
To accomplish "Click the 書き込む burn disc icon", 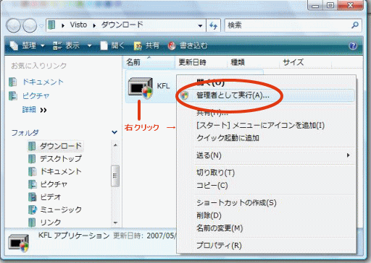I will (x=172, y=46).
